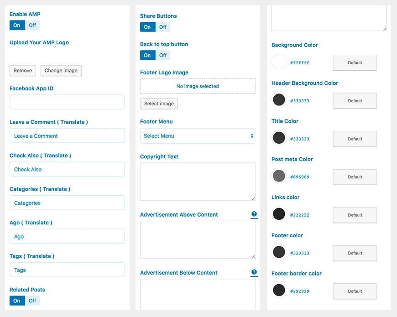The image size is (397, 317).
Task: Click the Facebook App ID field
Action: tap(67, 102)
